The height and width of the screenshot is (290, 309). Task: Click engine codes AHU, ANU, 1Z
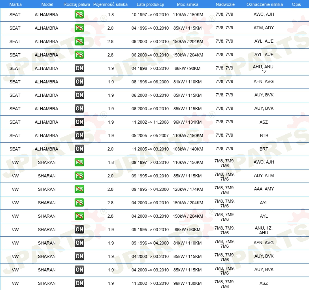[x=264, y=69]
